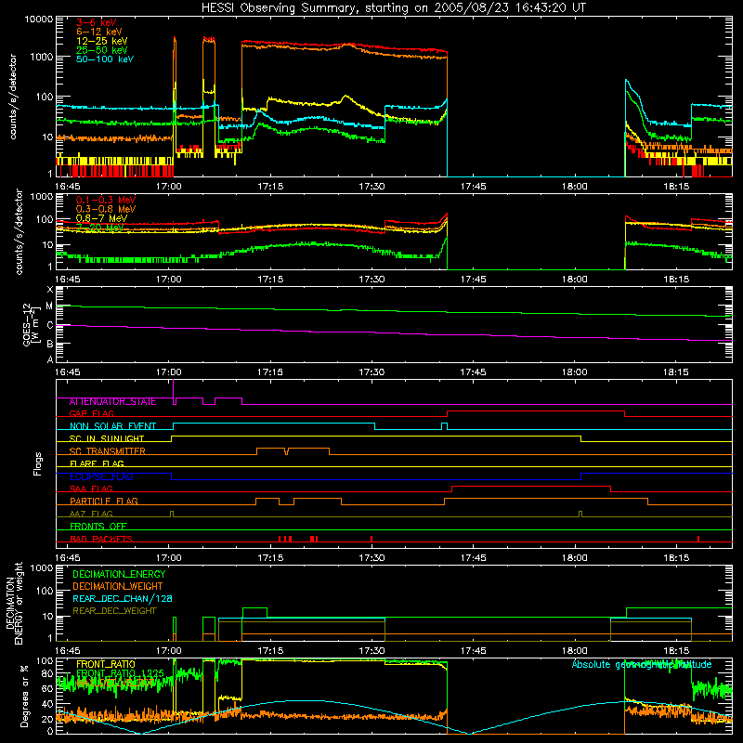Select the FLARE_FLAG label
The height and width of the screenshot is (743, 743).
[x=97, y=463]
